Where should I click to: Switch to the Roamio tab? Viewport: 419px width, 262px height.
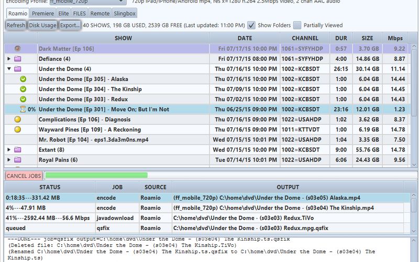click(18, 14)
